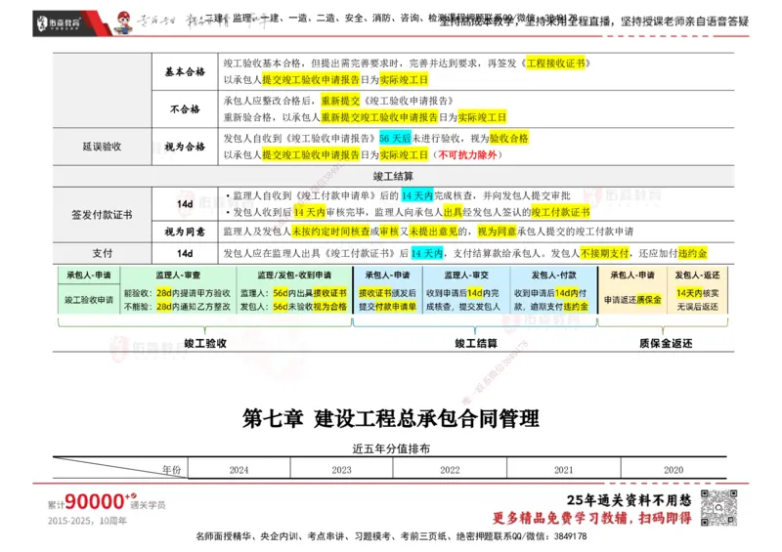782x552 pixels.
Task: Click the 发包人-返还 flowchart header
Action: coord(697,275)
